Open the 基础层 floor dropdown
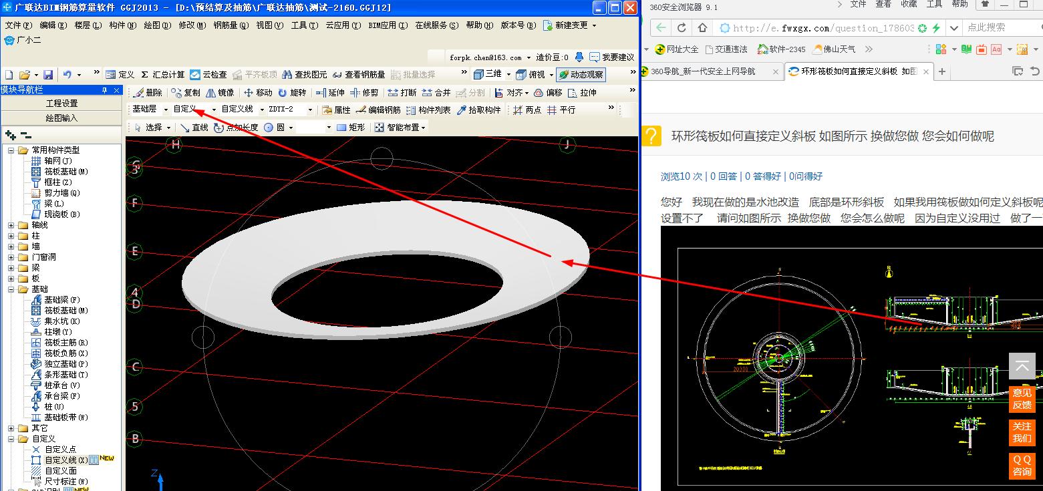 click(166, 110)
